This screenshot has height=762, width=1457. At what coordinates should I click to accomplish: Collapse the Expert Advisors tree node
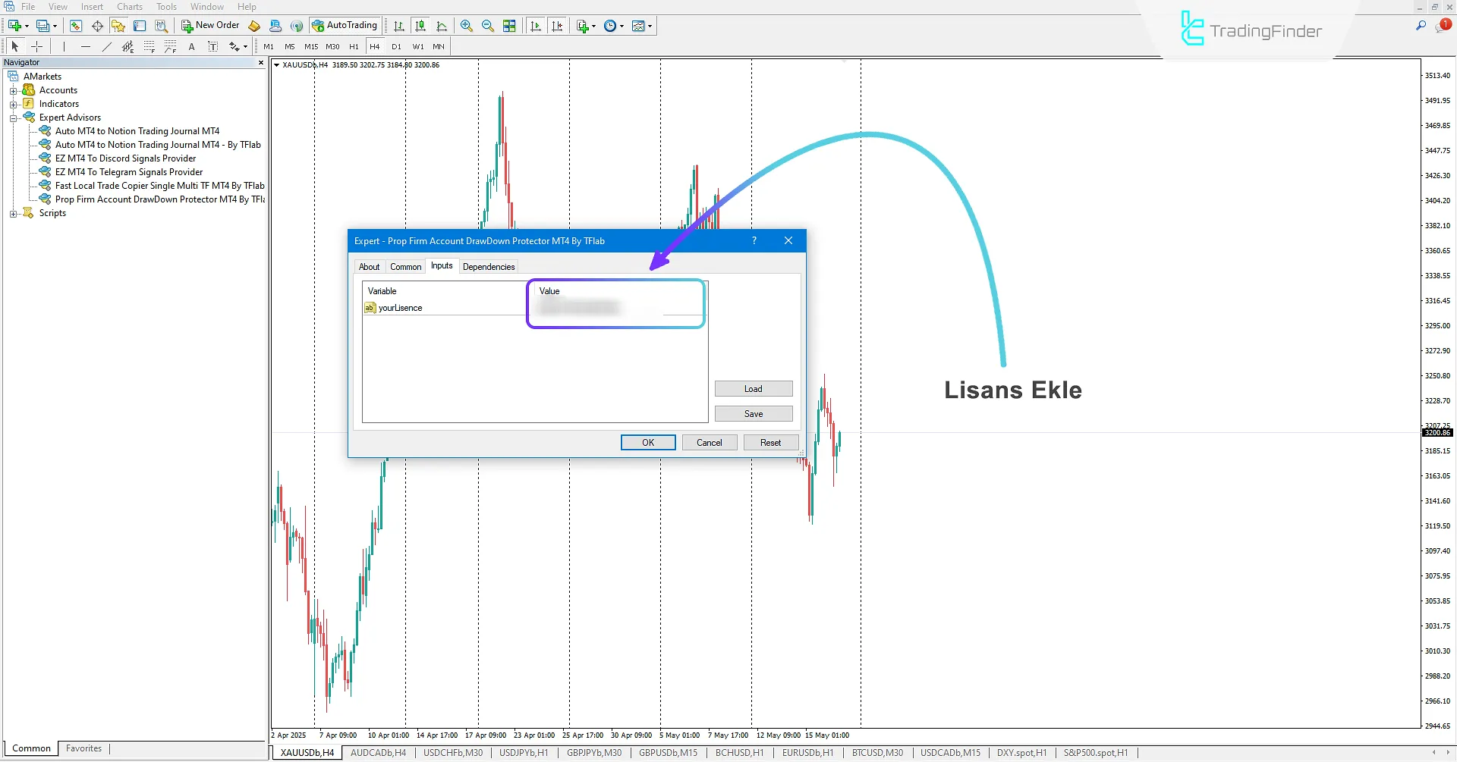14,118
